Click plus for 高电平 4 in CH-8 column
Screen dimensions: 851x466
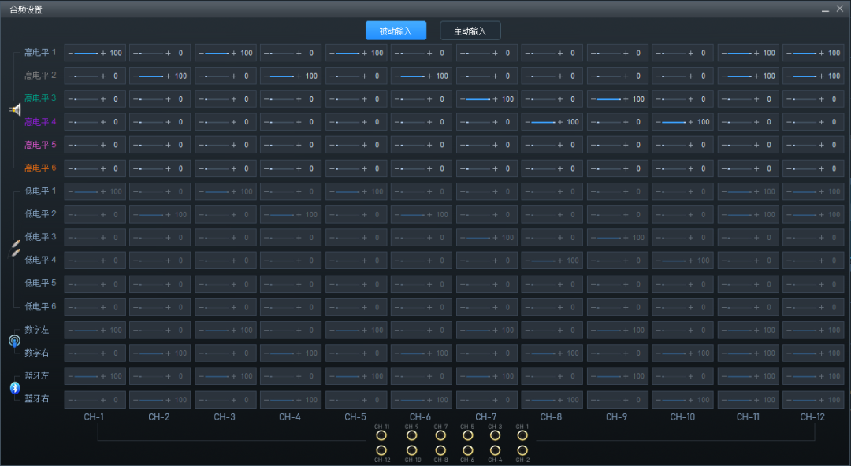(x=560, y=122)
